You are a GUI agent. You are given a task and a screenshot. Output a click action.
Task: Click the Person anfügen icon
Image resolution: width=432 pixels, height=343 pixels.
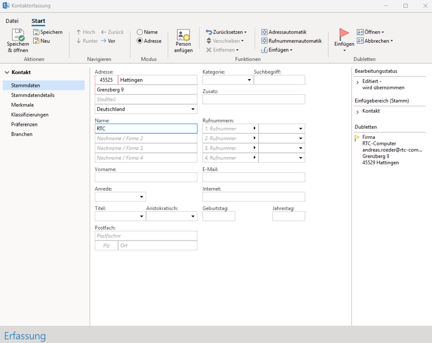(183, 35)
